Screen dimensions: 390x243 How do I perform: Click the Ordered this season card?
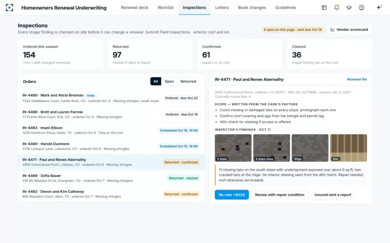click(x=60, y=54)
